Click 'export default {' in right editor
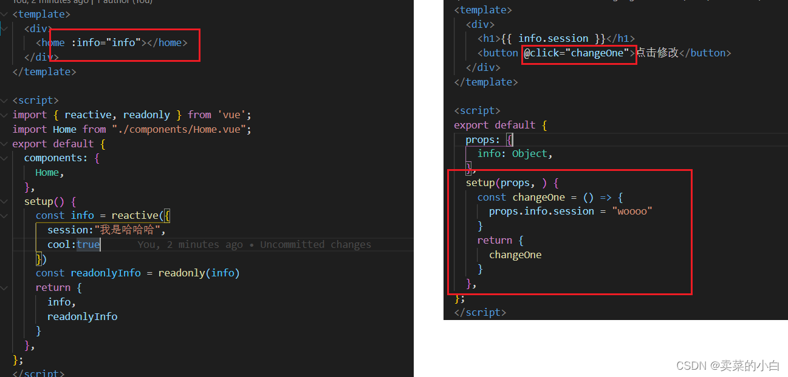This screenshot has height=377, width=788. [x=501, y=125]
